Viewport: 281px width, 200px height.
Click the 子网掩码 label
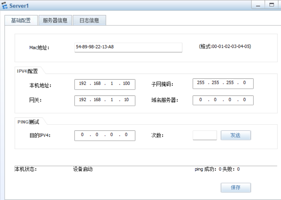tap(162, 84)
